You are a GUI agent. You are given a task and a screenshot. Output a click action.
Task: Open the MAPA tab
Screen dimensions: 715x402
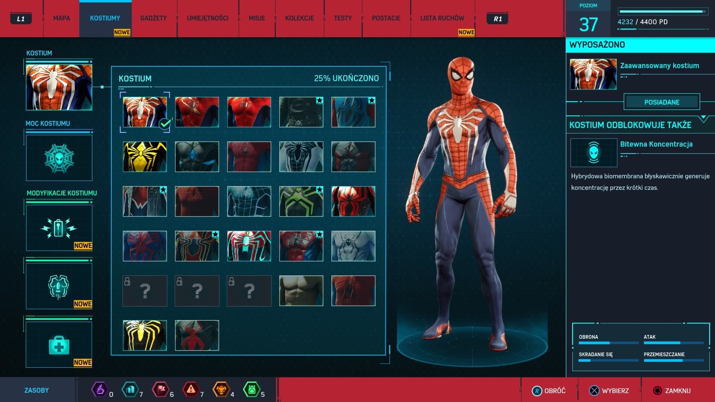61,18
